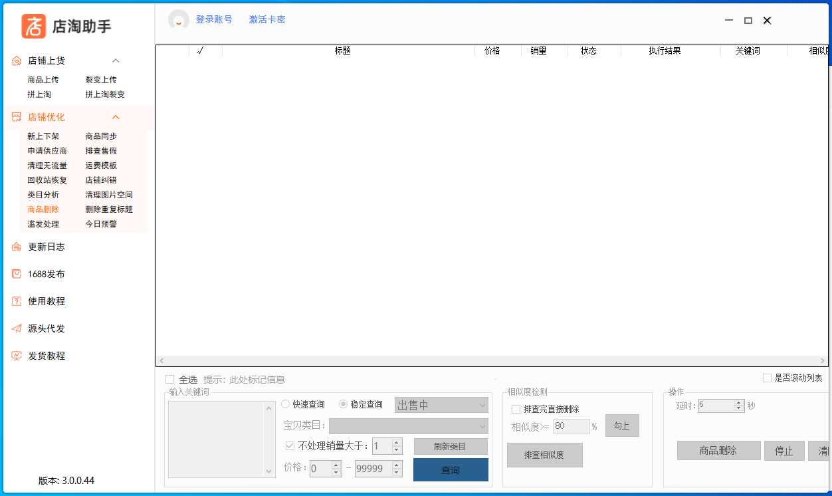Select 商品删除 in the navigation menu
Screen dimensions: 832x496
43,209
